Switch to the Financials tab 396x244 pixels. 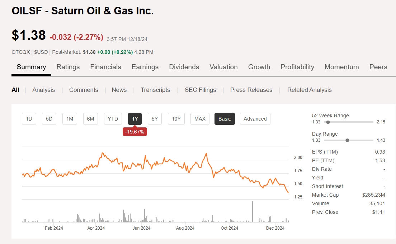[105, 67]
